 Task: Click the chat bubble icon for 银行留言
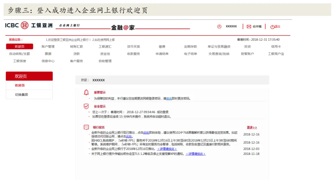[x=86, y=127]
